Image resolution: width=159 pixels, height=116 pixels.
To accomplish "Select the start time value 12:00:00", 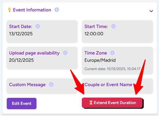I will 94,34.
